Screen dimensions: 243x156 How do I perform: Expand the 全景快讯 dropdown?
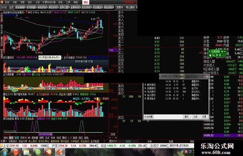click(76, 7)
